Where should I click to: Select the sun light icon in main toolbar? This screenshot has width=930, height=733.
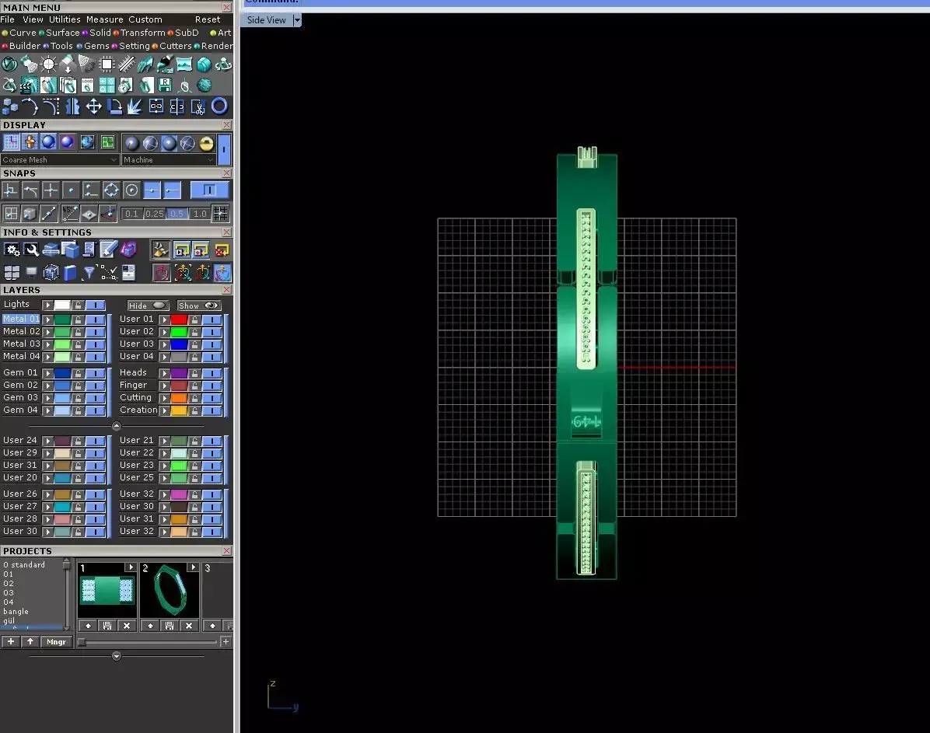[48, 64]
